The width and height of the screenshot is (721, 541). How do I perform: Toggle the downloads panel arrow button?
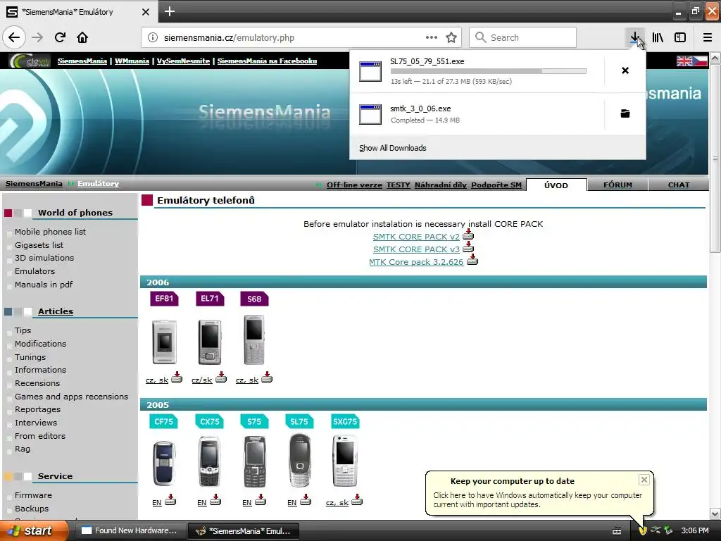point(635,38)
